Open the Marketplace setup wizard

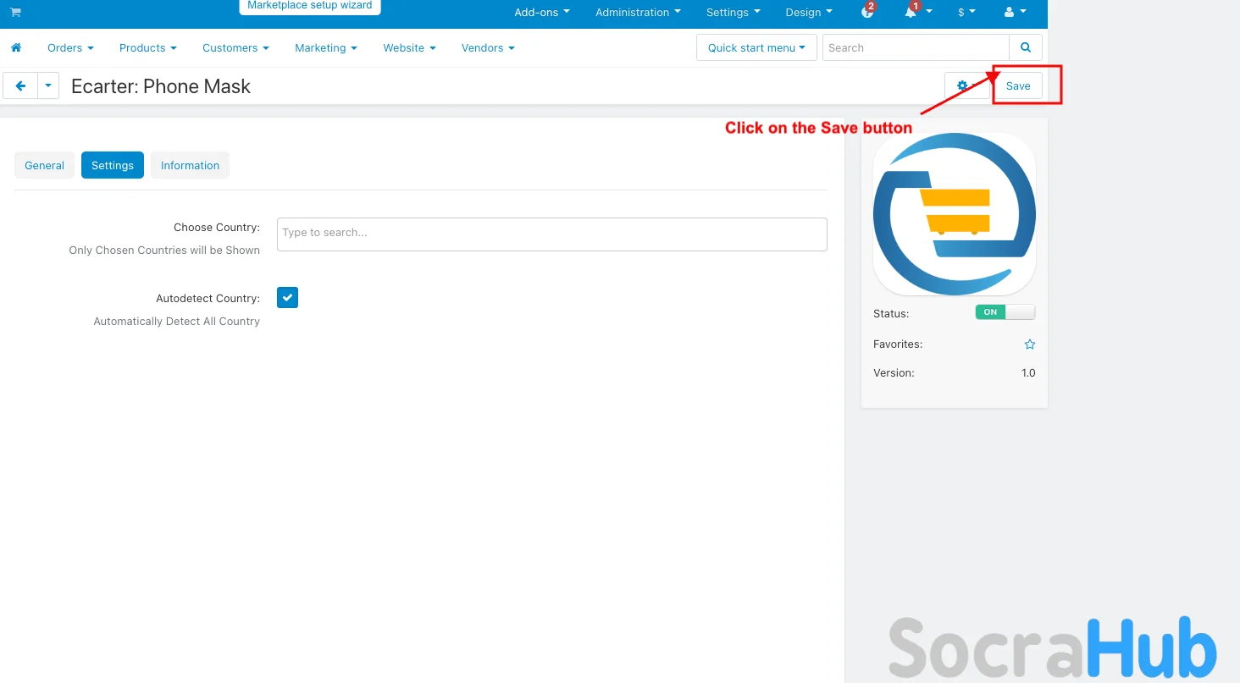[310, 6]
